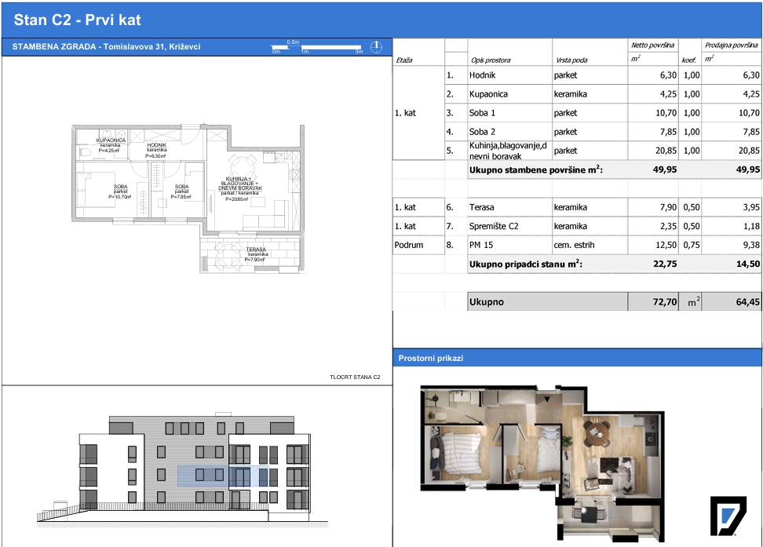Click the 9,38 sale area in the PM 15 row
The height and width of the screenshot is (547, 763).
(x=751, y=246)
